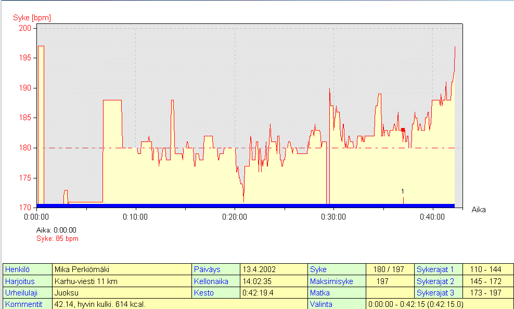Click lap marker 1 on the timeline
This screenshot has height=309, width=514.
pyautogui.click(x=403, y=192)
